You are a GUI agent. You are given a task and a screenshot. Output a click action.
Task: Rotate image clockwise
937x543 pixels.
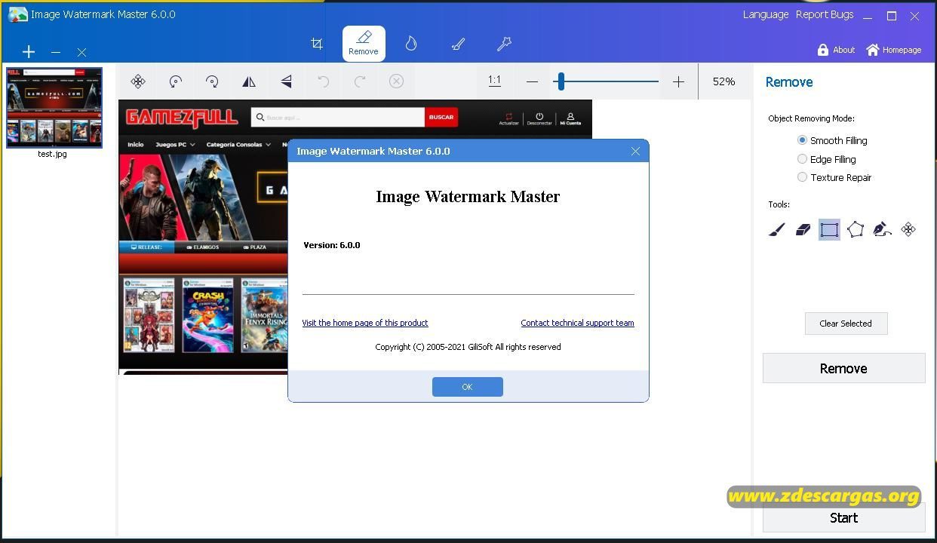[212, 81]
